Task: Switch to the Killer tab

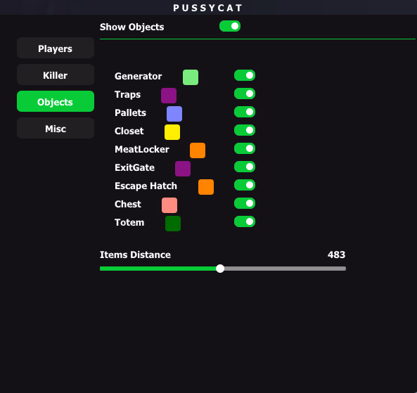Action: coord(56,75)
